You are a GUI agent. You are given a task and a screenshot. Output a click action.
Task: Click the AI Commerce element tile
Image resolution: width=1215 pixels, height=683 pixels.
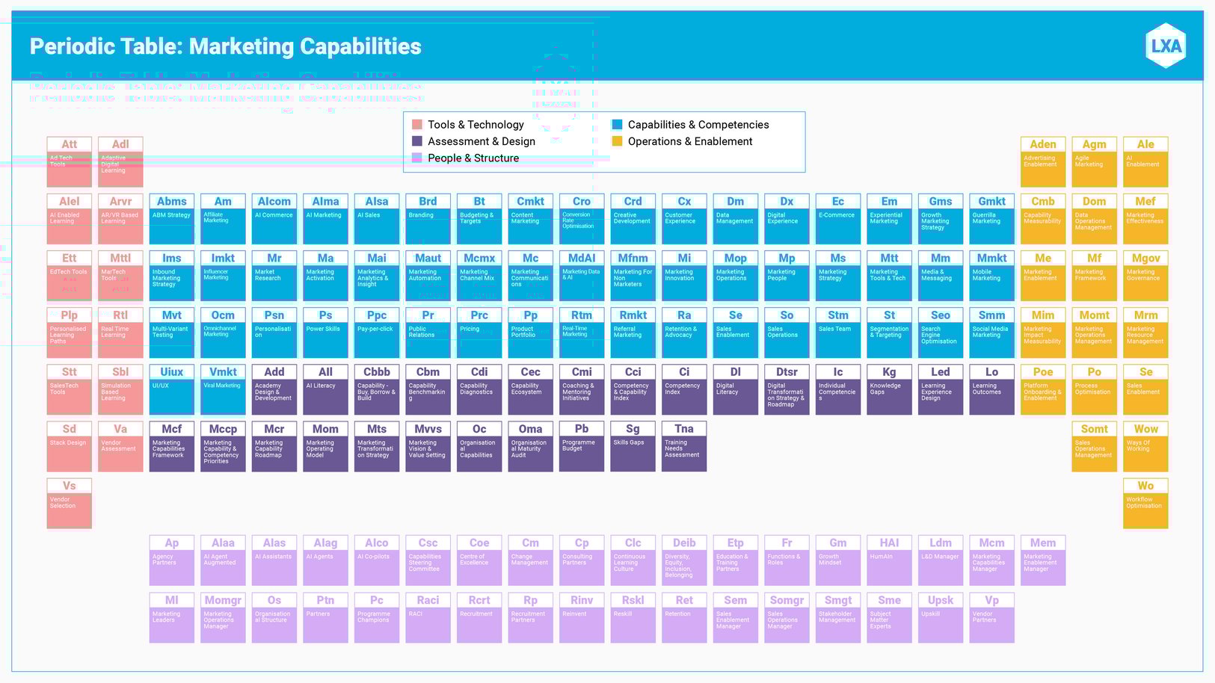point(274,219)
